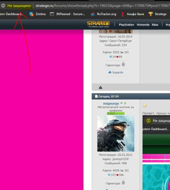Image resolution: width=170 pixels, height=190 pixels.
Task: Open the msgeorge user profile link
Action: (x=111, y=103)
